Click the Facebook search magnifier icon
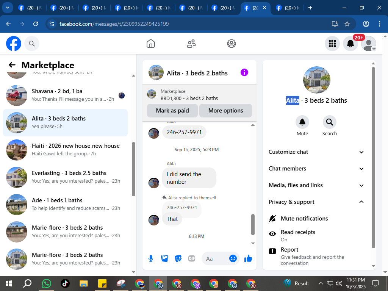This screenshot has width=388, height=291. point(32,44)
